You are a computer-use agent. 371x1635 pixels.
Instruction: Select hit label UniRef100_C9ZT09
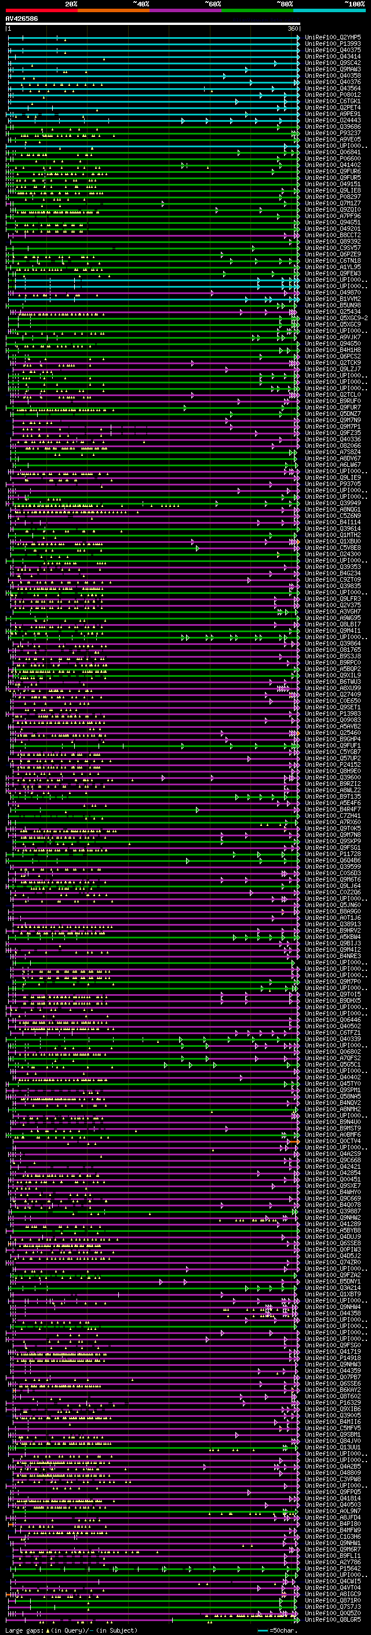pyautogui.click(x=333, y=579)
